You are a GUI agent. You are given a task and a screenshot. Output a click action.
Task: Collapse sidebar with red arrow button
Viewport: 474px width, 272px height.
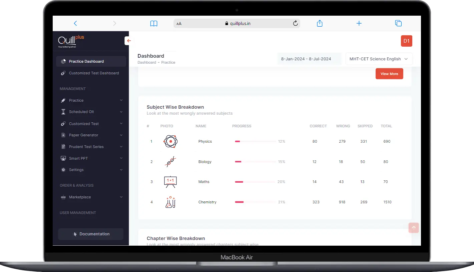click(x=128, y=41)
